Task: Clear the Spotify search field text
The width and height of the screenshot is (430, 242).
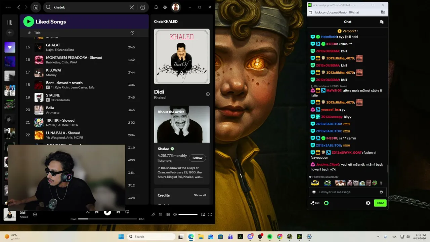Action: click(132, 7)
